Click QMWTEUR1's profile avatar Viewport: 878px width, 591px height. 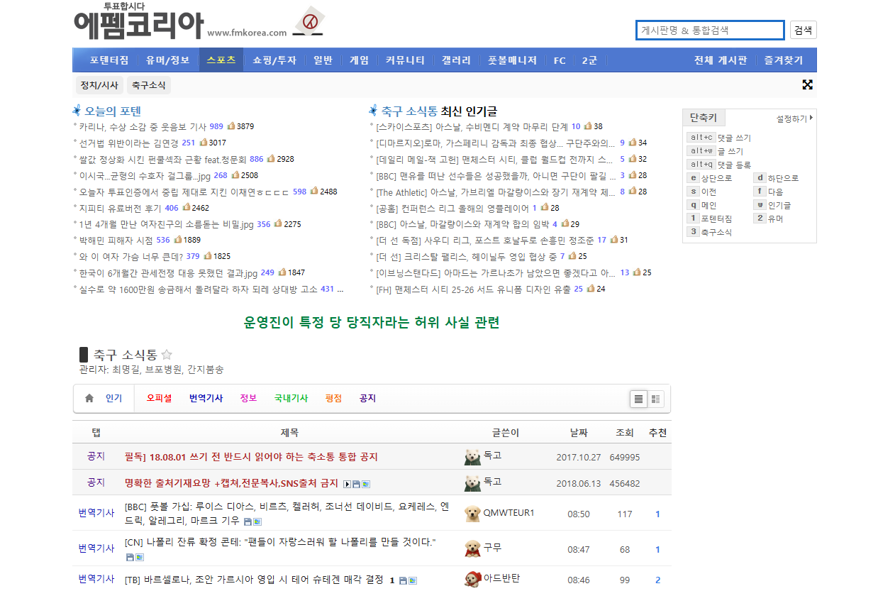coord(472,514)
